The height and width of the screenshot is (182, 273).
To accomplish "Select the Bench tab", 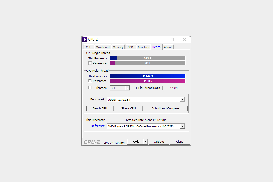I will [156, 47].
